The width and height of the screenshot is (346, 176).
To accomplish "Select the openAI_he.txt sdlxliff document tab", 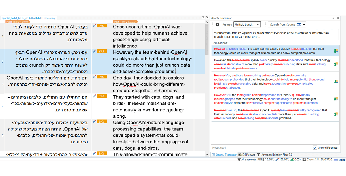I will [x=28, y=18].
